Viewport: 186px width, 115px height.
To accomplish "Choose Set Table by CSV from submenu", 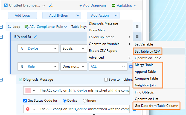I will click(147, 51).
